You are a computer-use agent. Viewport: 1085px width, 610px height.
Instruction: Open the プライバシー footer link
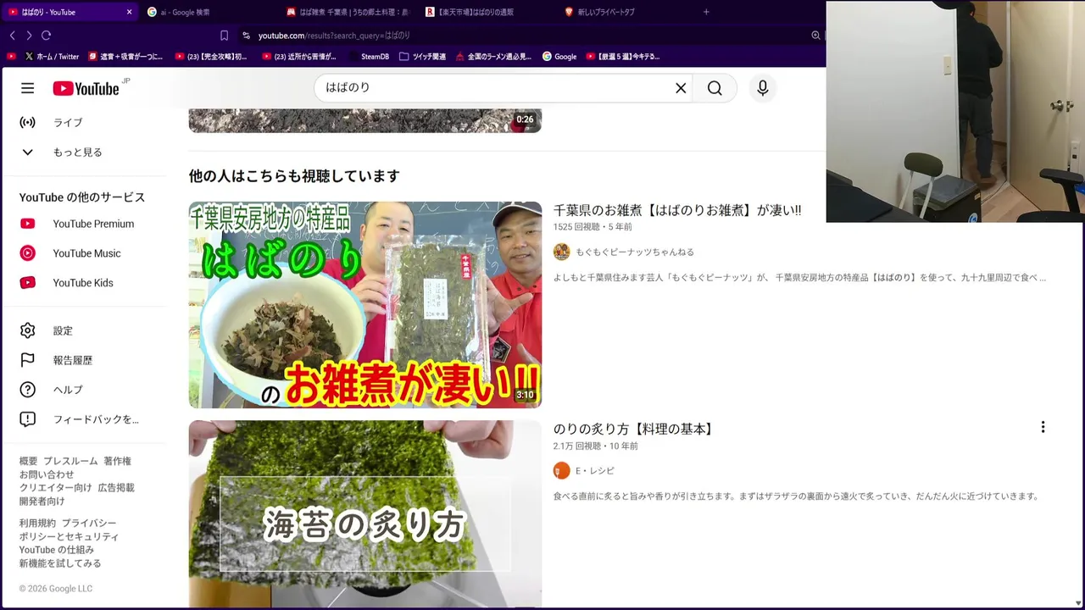89,524
